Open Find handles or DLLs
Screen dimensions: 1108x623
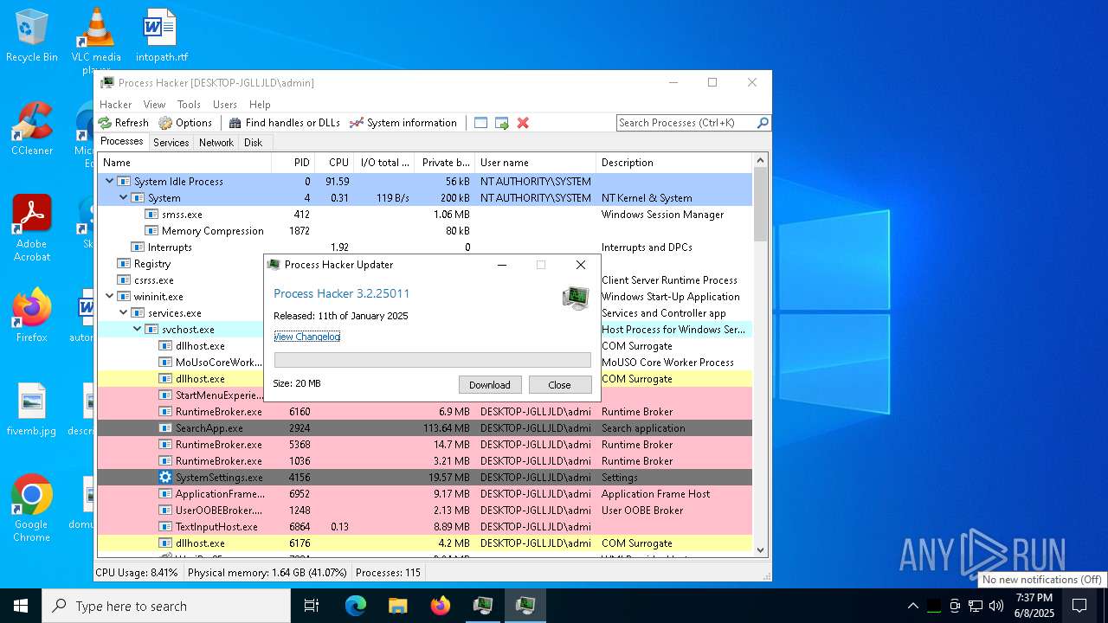tap(284, 123)
